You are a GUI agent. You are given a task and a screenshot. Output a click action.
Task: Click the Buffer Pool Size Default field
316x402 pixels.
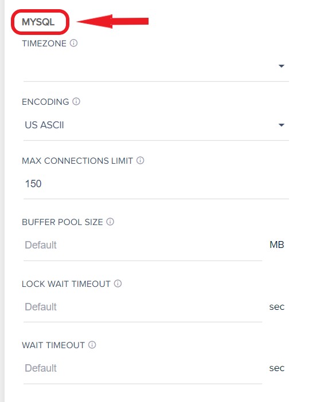pos(143,245)
